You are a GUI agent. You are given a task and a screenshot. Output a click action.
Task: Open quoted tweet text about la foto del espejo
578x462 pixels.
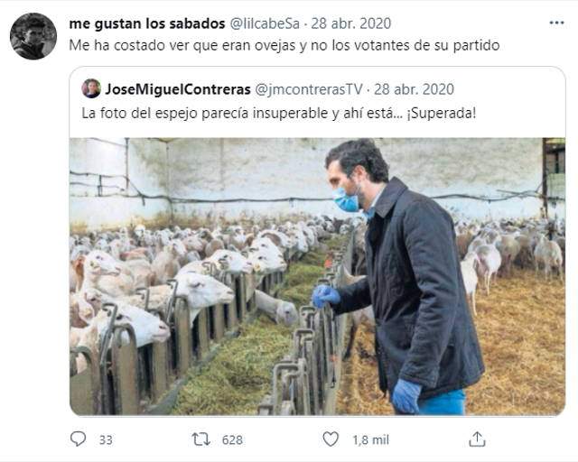coord(279,113)
